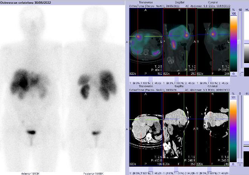Click the lower threshold field showing 101
The height and width of the screenshot is (175, 249).
click(x=233, y=98)
